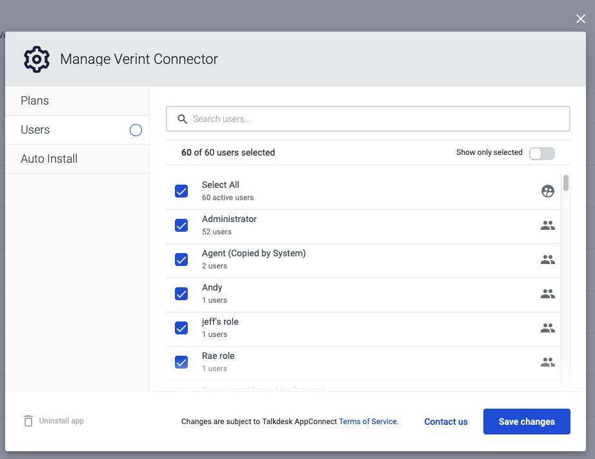Image resolution: width=595 pixels, height=459 pixels.
Task: Click the '60 of 60 users selected' text
Action: click(228, 152)
